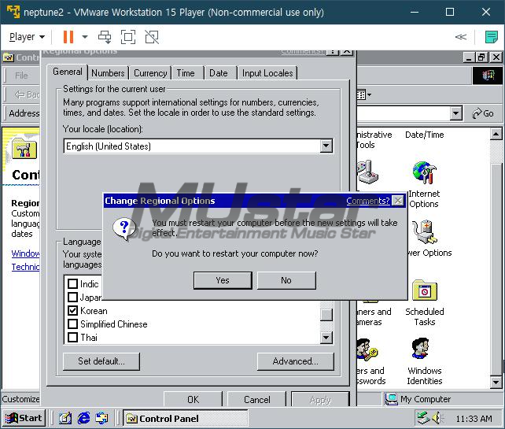Toggle Unity mode icon in VMware toolbar
505x429 pixels.
click(152, 37)
